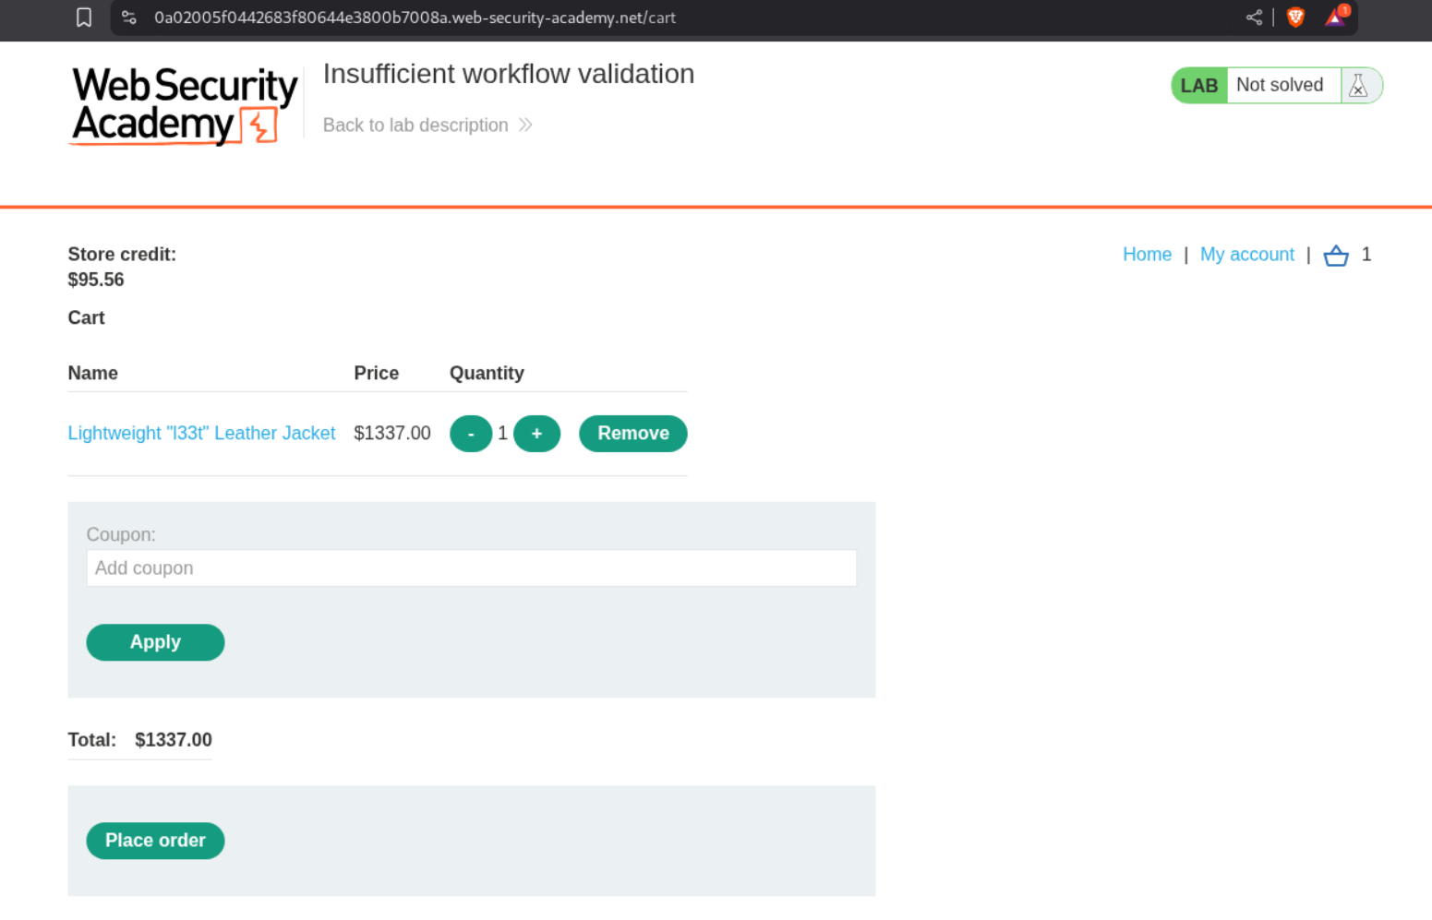Click the Brave Rewards triangle icon
The height and width of the screenshot is (920, 1432).
coord(1335,18)
